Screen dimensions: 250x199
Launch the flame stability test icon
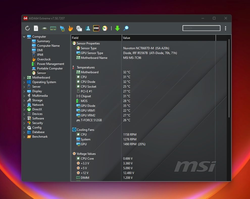[70, 28]
